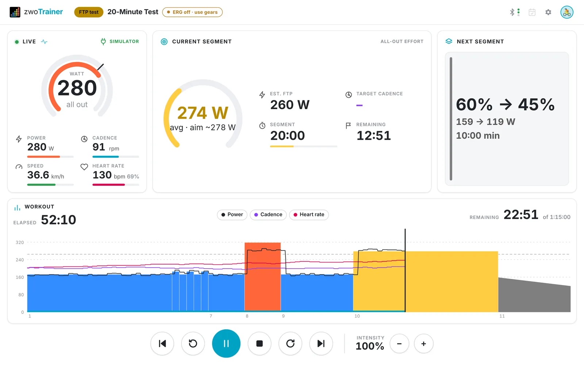This screenshot has width=584, height=365.
Task: Click the Simulator plug icon
Action: point(103,42)
